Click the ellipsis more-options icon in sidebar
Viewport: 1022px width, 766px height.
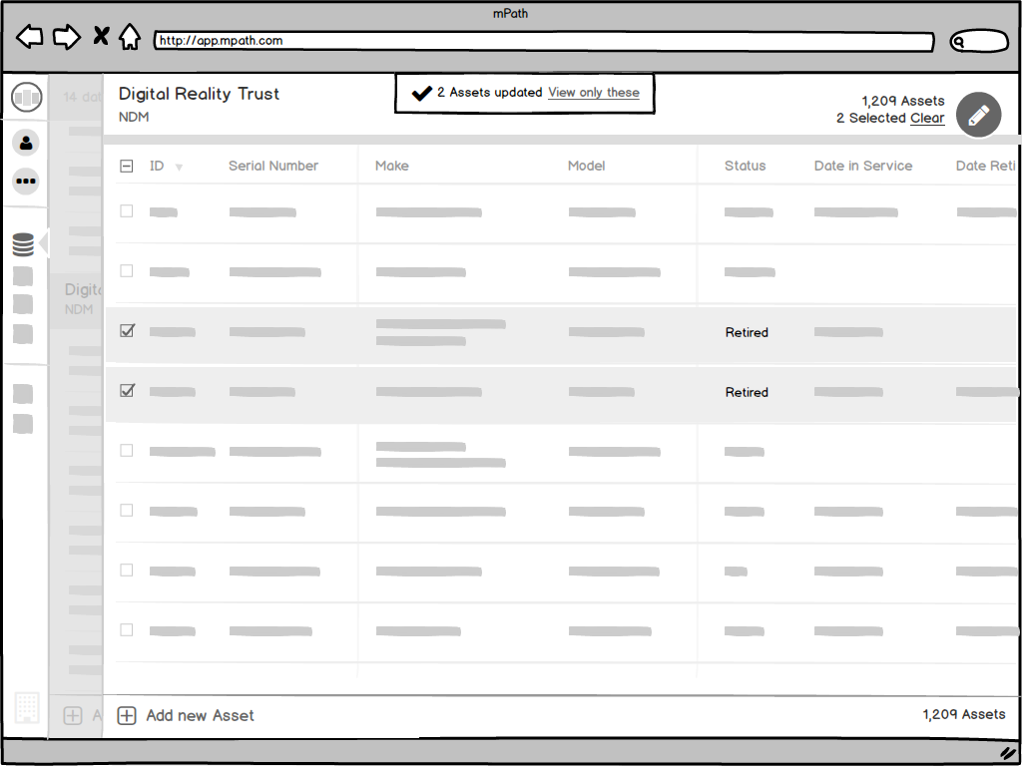(x=25, y=181)
